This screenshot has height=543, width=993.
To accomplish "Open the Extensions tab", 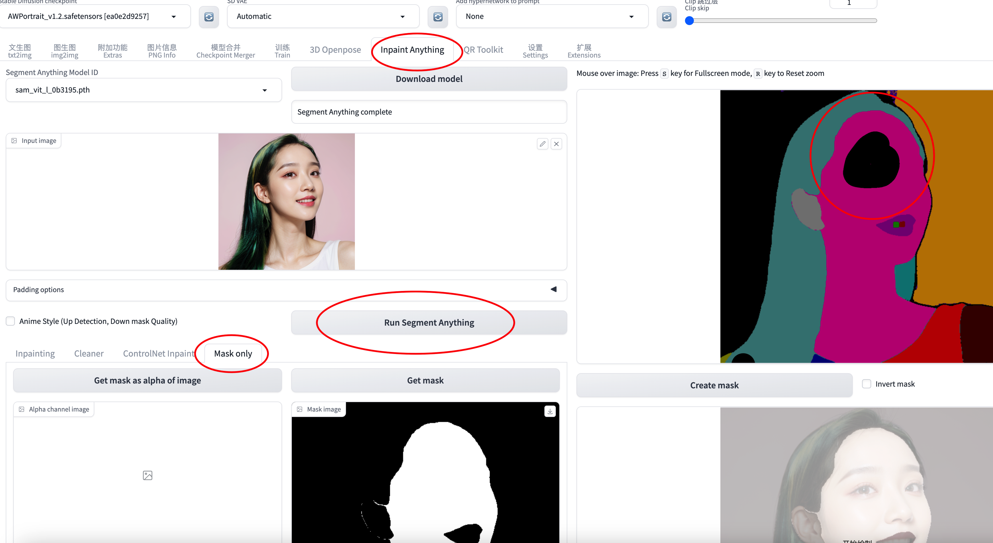I will (x=584, y=51).
